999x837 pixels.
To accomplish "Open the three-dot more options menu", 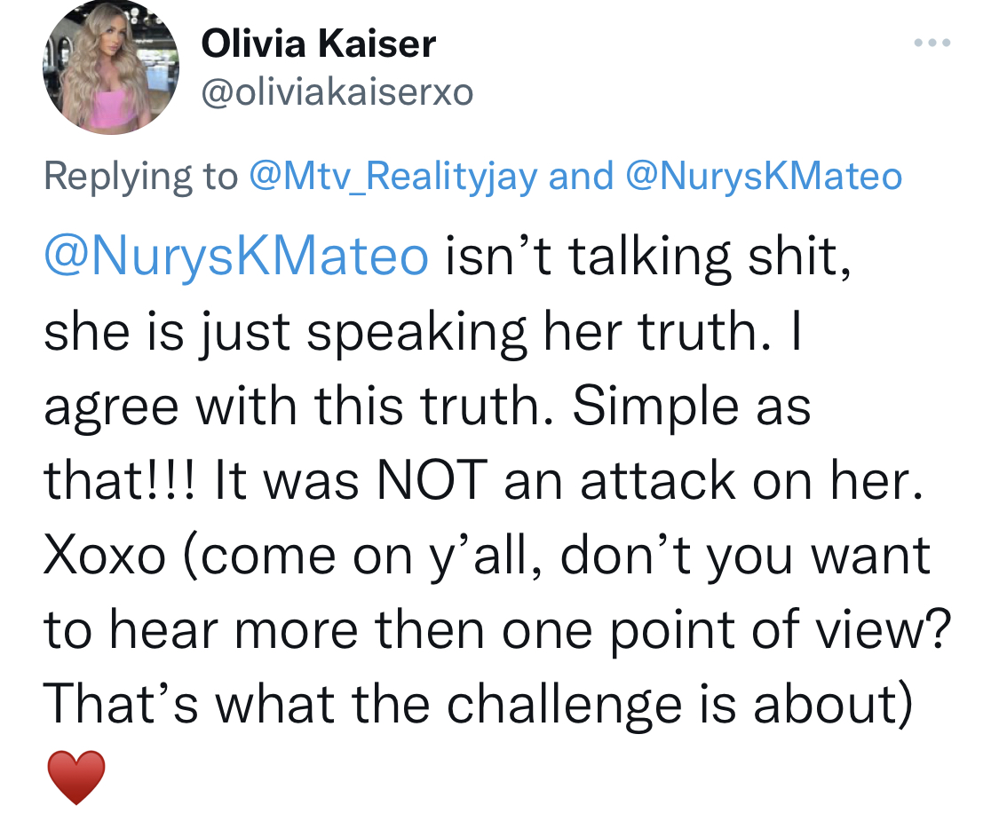I will 932,43.
